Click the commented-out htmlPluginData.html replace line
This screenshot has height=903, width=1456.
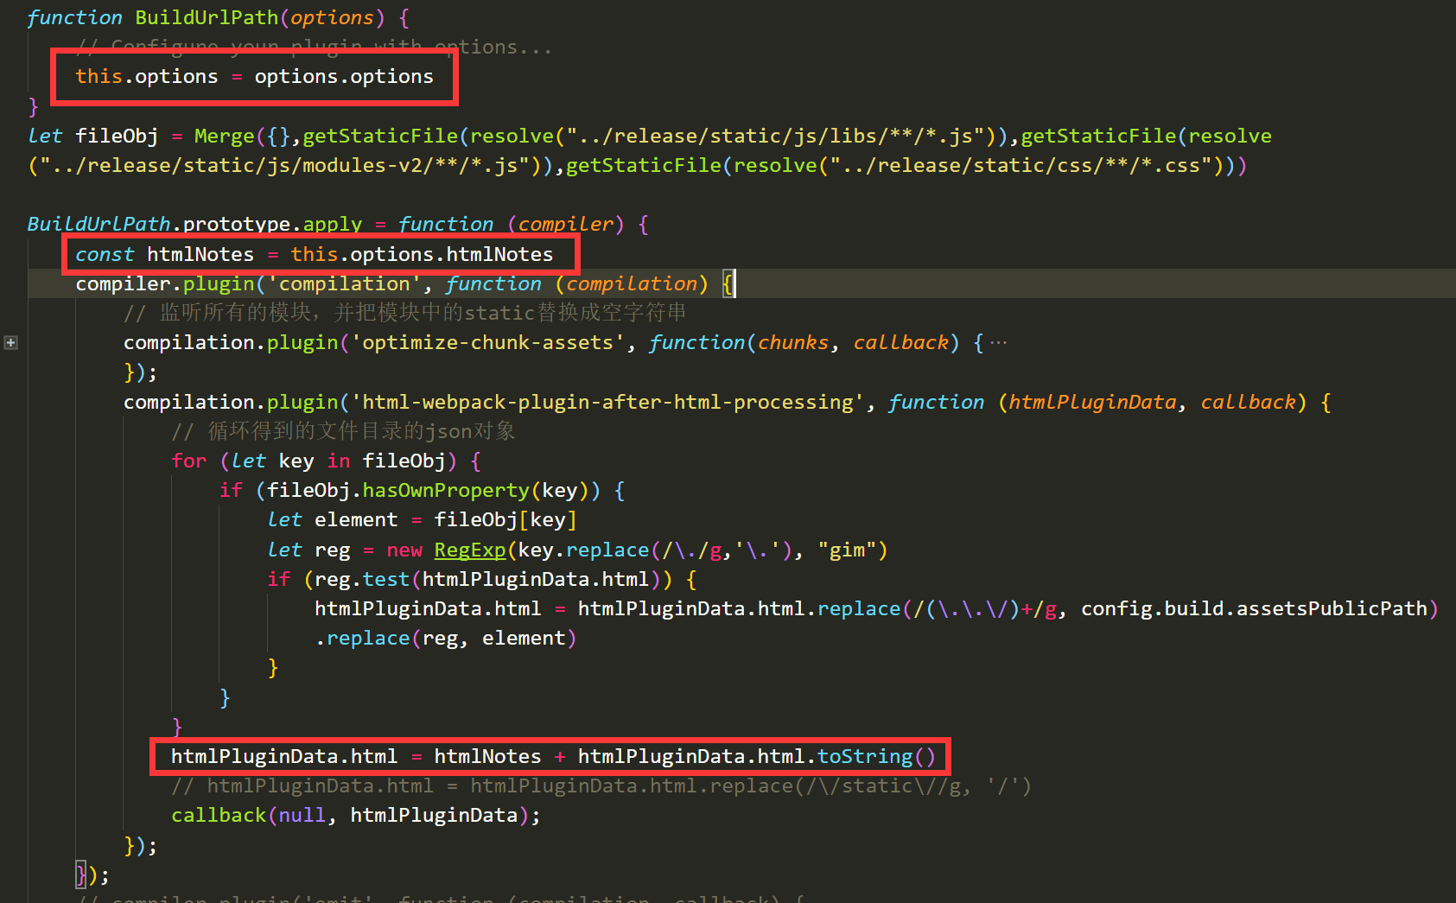point(601,785)
